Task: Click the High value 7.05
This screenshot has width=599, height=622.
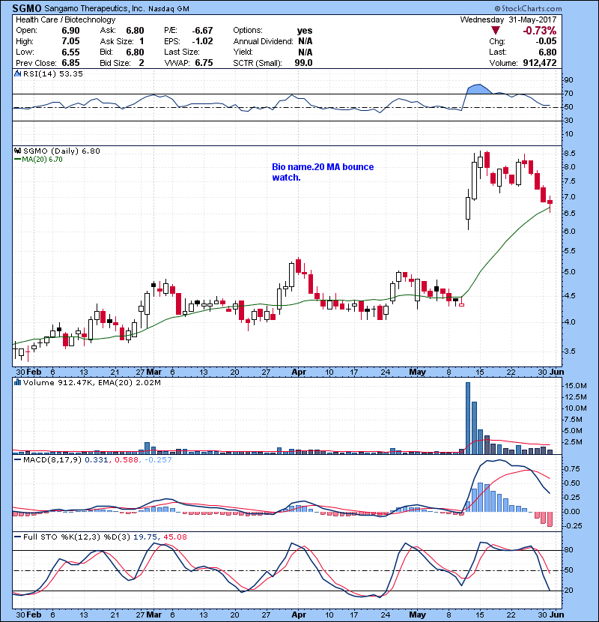Action: pos(70,41)
